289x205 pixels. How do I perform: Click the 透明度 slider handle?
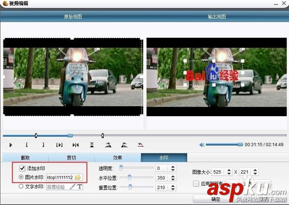click(x=121, y=168)
